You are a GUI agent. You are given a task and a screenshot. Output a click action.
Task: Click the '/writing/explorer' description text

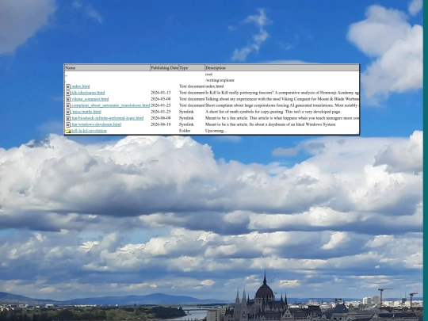(220, 80)
